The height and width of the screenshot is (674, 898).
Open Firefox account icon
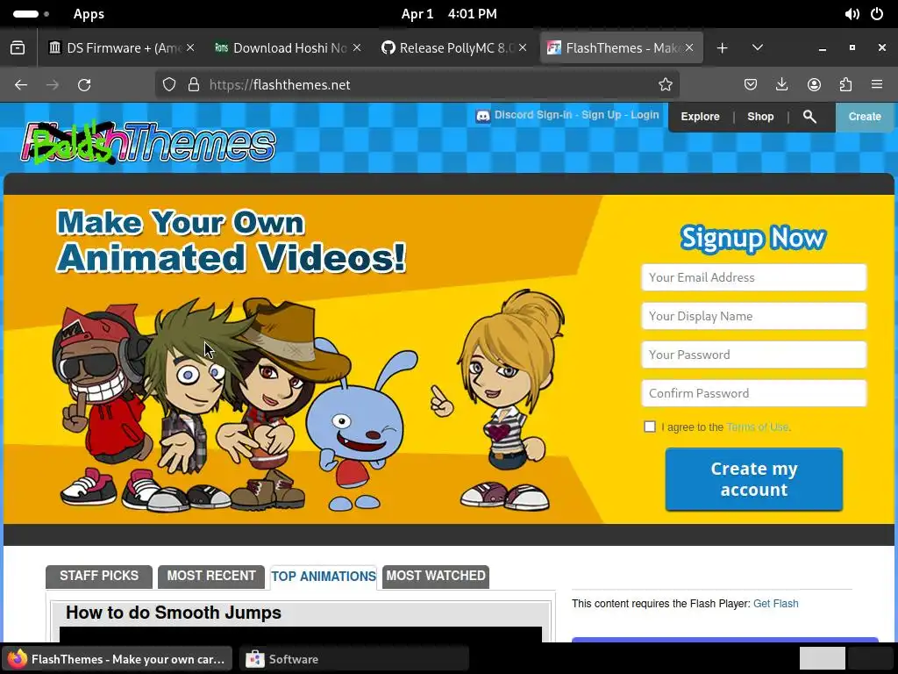814,85
